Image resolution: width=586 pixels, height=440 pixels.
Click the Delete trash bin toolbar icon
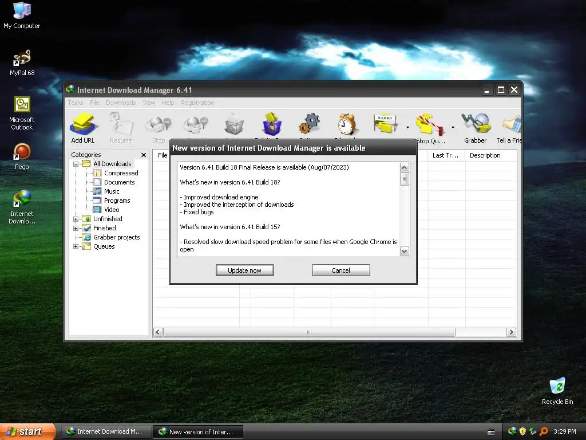(x=234, y=125)
